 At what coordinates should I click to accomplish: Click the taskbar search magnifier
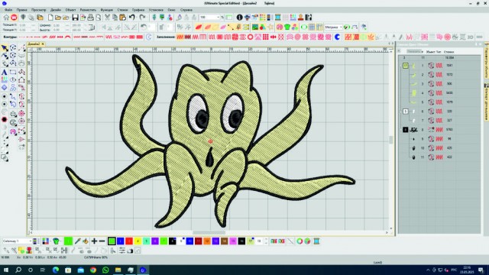pos(18,270)
